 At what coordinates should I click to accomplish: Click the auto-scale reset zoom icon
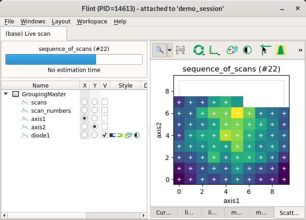click(180, 50)
